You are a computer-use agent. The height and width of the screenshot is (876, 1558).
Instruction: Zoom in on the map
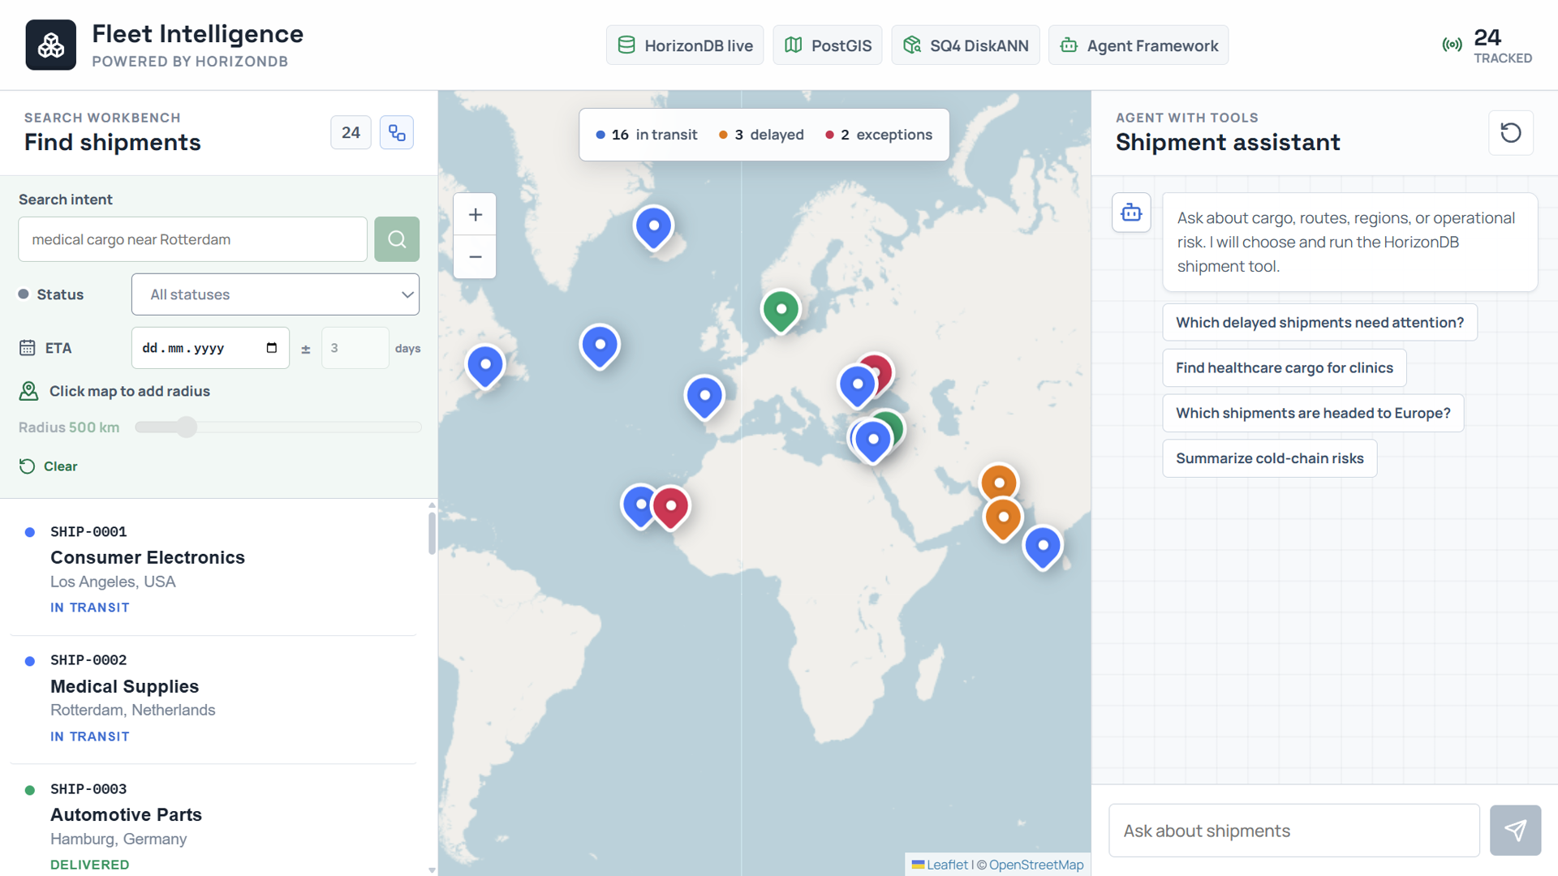point(476,215)
